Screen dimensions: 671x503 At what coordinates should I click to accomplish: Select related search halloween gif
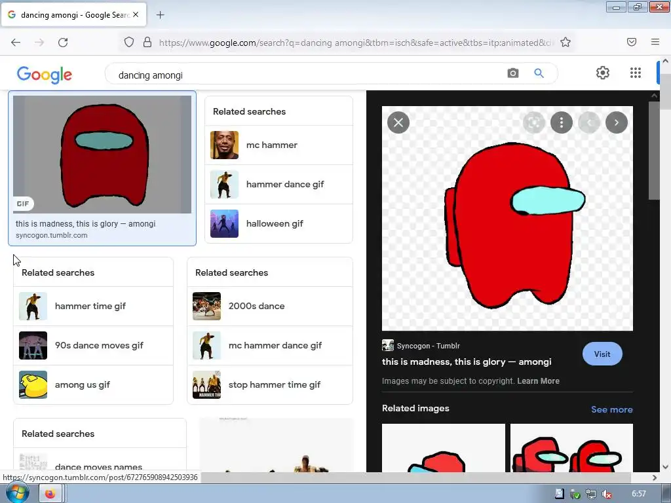(278, 224)
